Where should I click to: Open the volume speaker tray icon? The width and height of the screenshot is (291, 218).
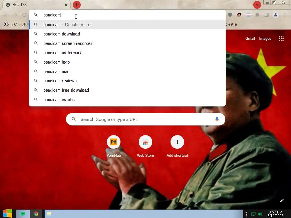(260, 214)
